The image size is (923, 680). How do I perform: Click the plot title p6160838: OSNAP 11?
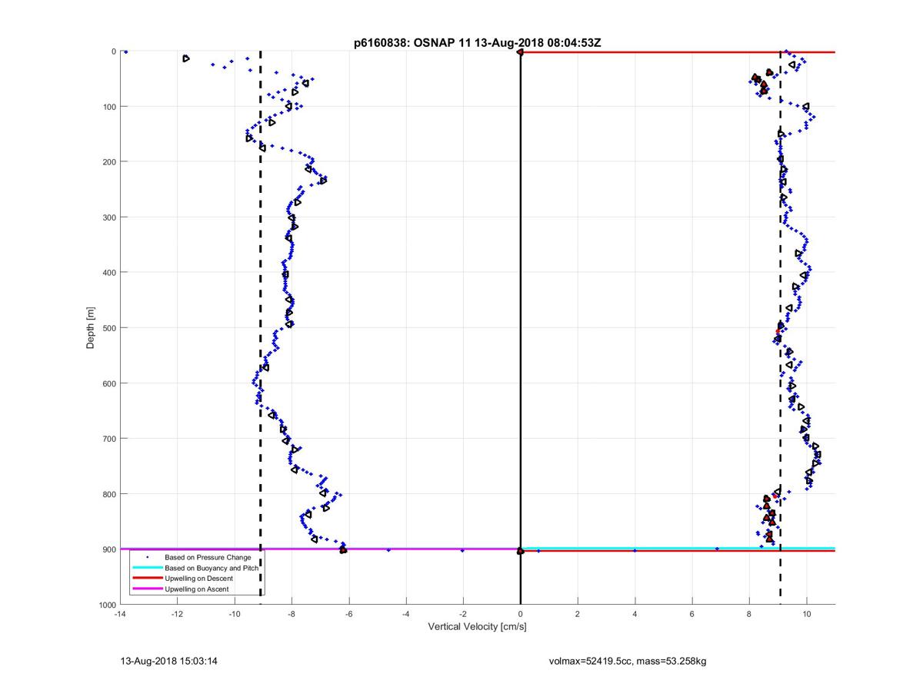pos(412,43)
